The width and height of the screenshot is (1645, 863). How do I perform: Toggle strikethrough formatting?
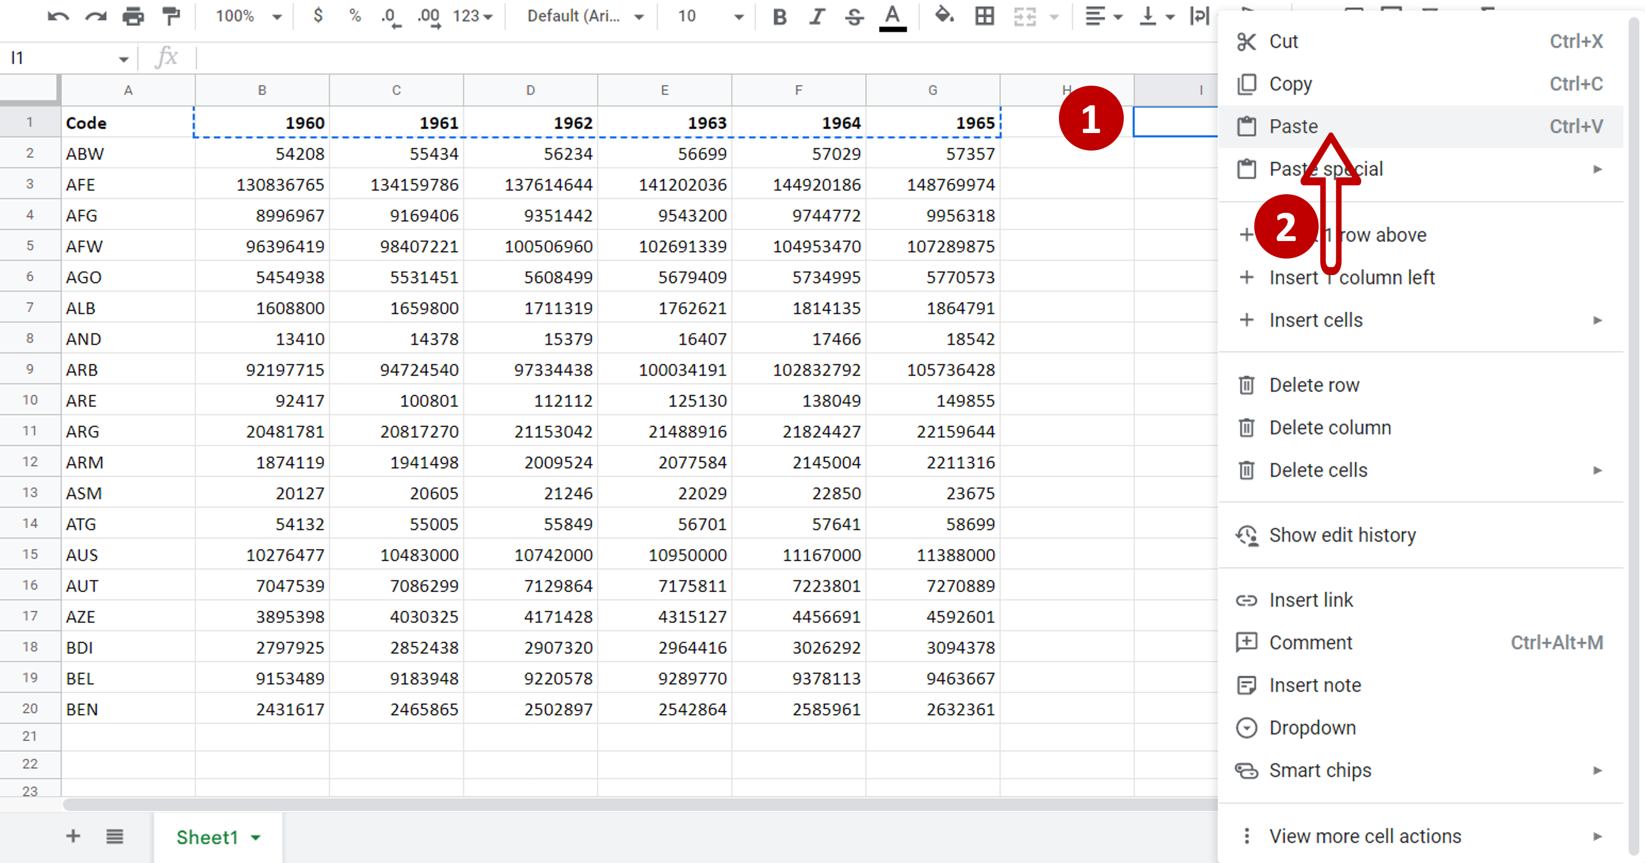854,16
